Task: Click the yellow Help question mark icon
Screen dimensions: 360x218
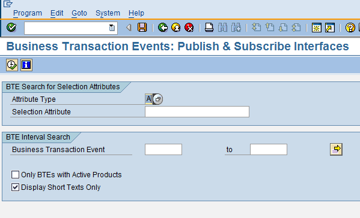Action: (350, 28)
